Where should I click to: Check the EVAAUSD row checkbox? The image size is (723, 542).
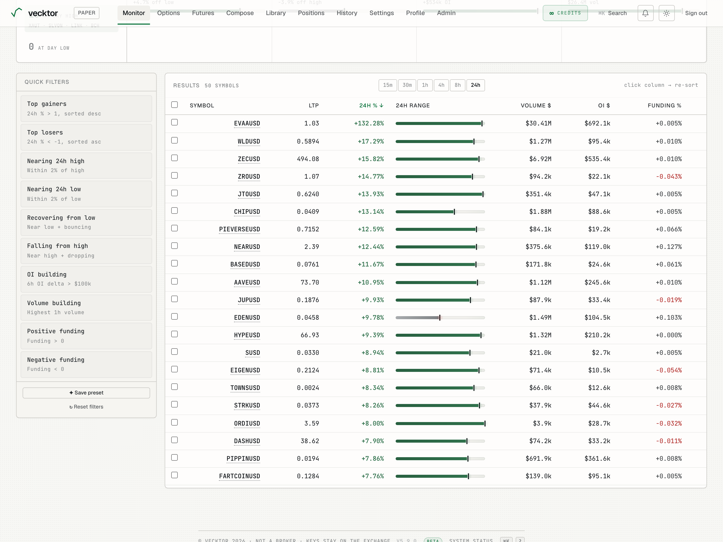[174, 122]
